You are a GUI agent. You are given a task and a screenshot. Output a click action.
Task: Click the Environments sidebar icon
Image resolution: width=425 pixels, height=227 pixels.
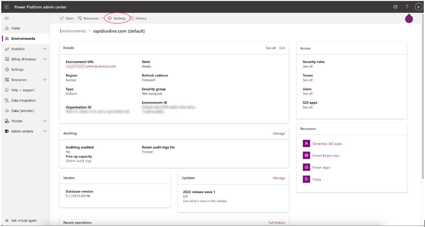(x=7, y=39)
